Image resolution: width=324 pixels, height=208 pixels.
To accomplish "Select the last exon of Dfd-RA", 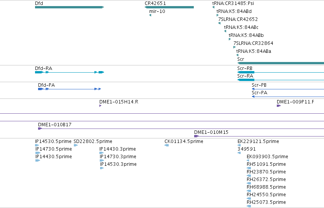I will (101, 72).
